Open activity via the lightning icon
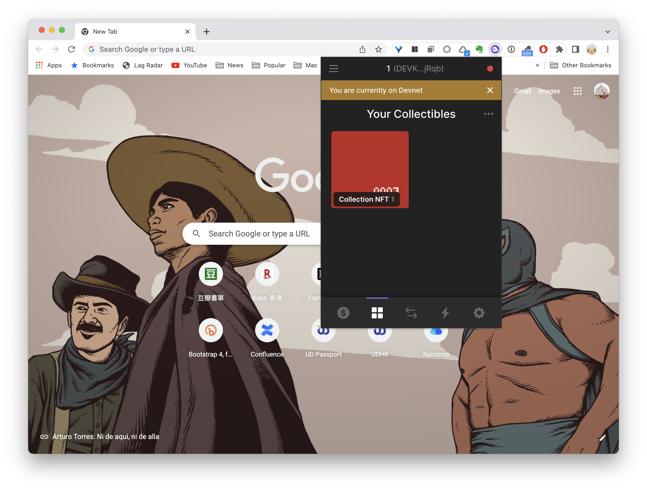Screen dimensions: 647x491 445,313
